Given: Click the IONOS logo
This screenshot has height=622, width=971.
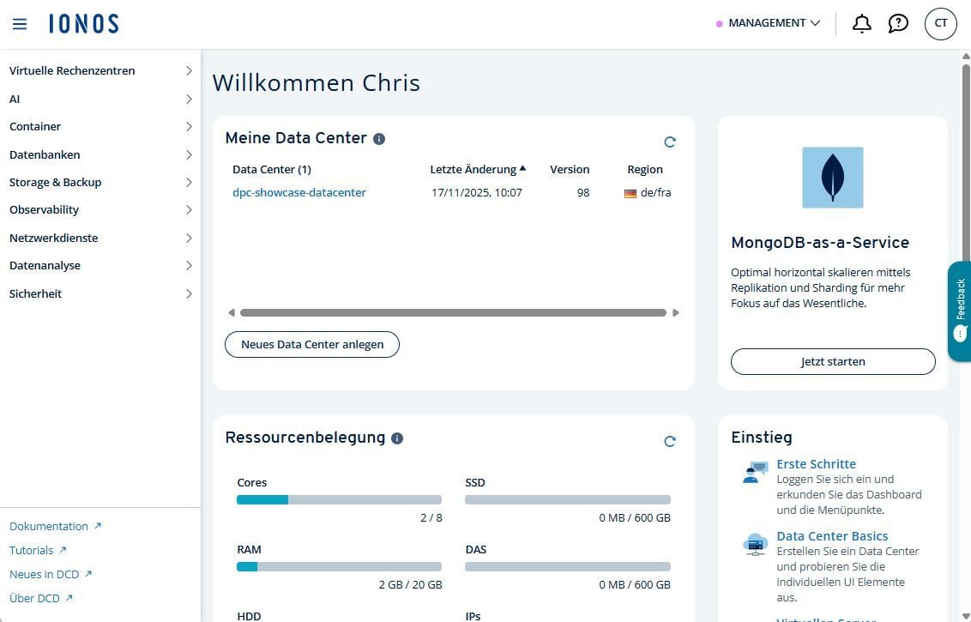Looking at the screenshot, I should pyautogui.click(x=84, y=24).
